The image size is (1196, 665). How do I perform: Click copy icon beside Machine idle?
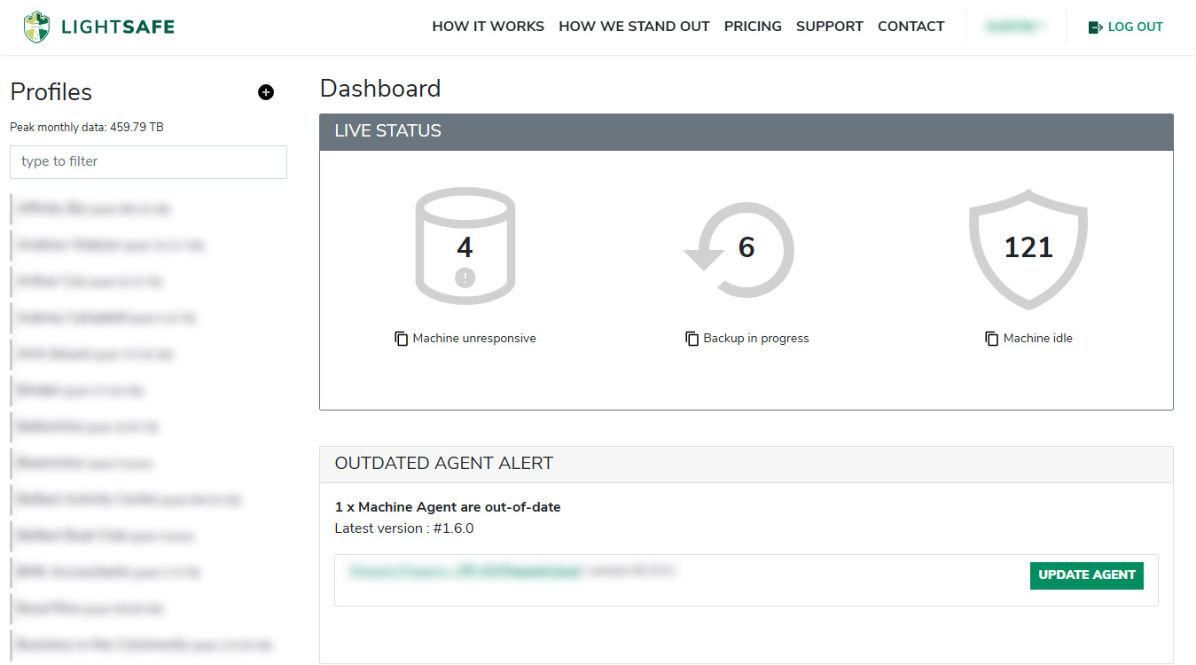tap(992, 339)
